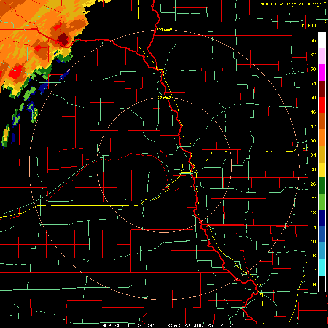
Task: Select the magenta swatch in the legend
Action: pos(322,73)
